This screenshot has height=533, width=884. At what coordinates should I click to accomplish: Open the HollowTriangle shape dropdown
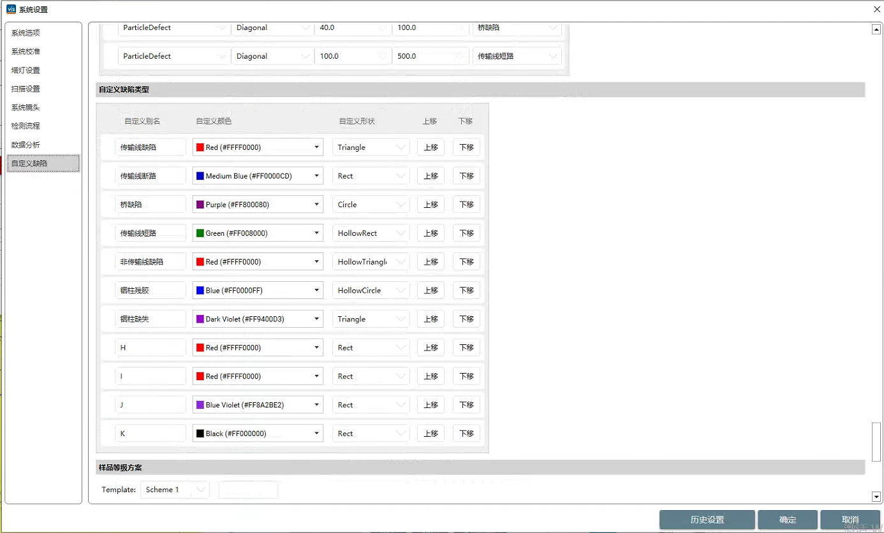coord(371,261)
